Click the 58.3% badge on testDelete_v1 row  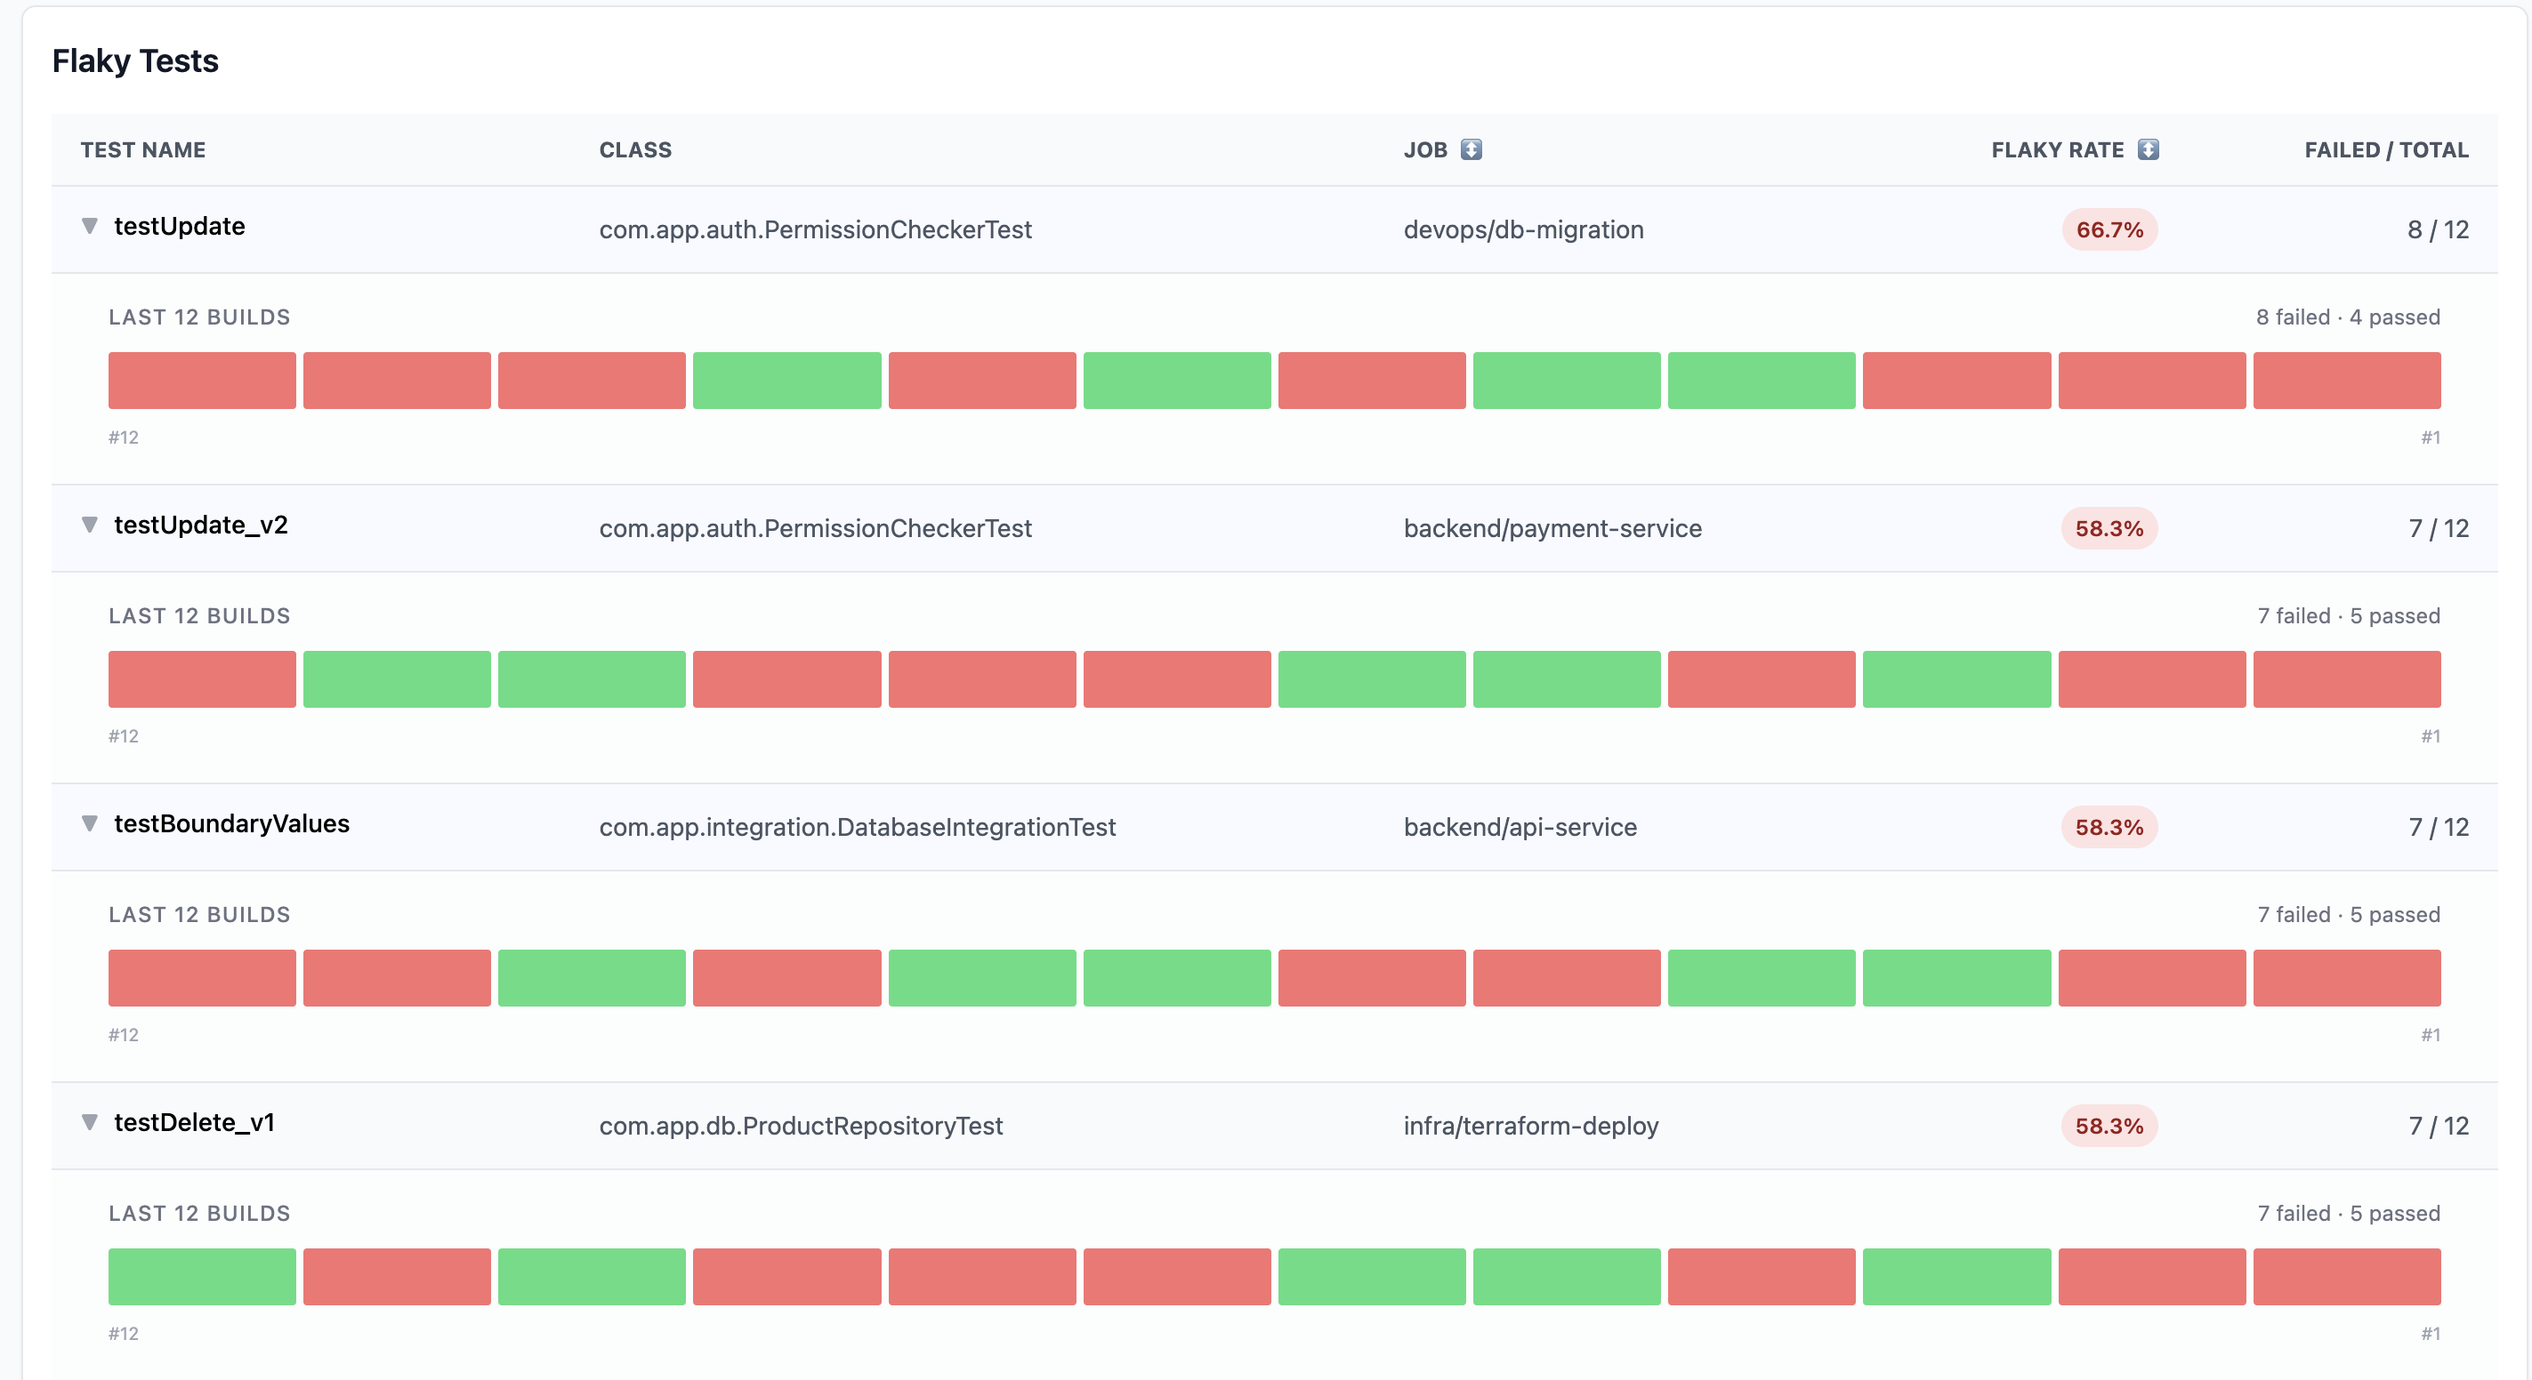[2109, 1126]
